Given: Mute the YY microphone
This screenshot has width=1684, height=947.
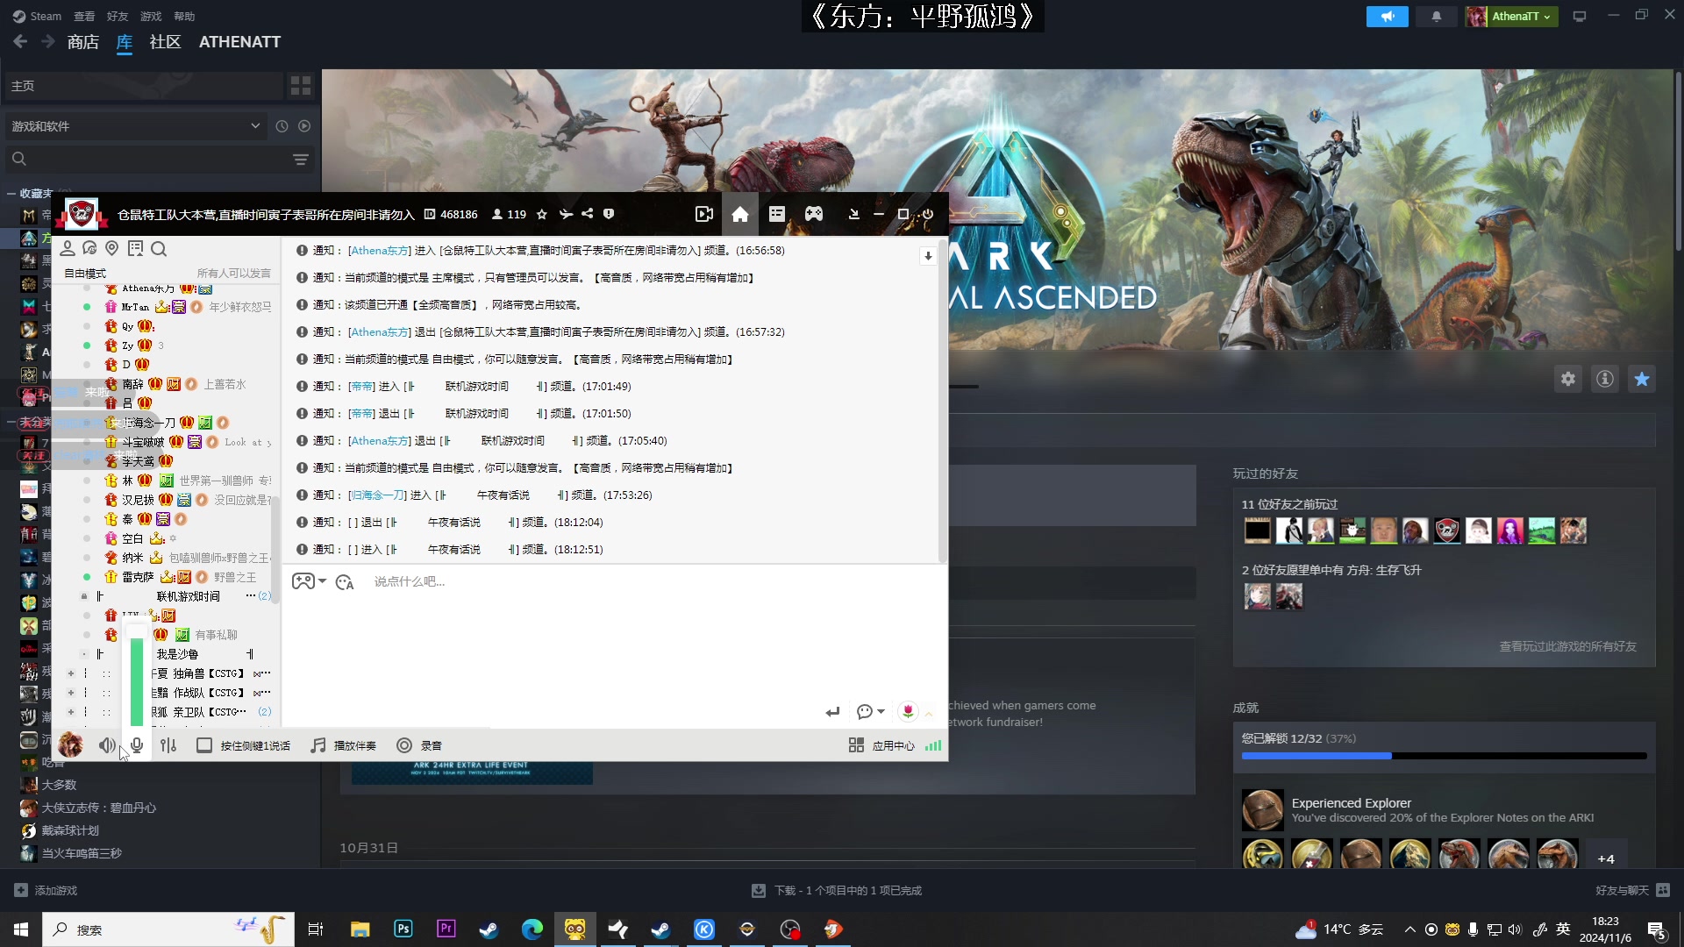Looking at the screenshot, I should click(137, 745).
